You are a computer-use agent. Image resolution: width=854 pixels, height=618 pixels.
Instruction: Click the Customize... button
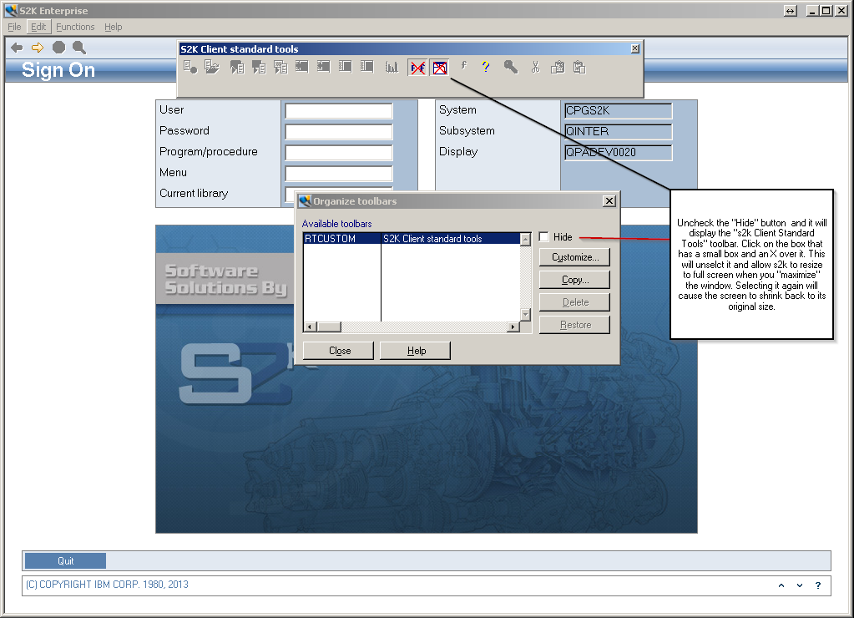(x=574, y=257)
